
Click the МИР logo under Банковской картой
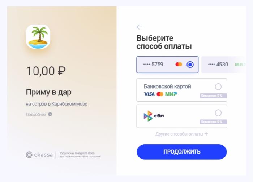coord(171,94)
